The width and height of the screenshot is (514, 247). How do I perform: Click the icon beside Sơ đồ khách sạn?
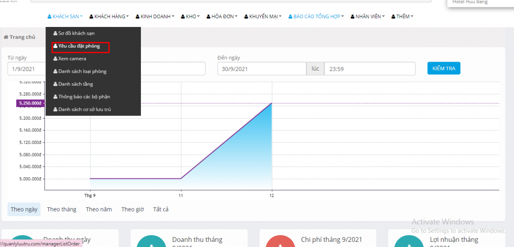[55, 33]
